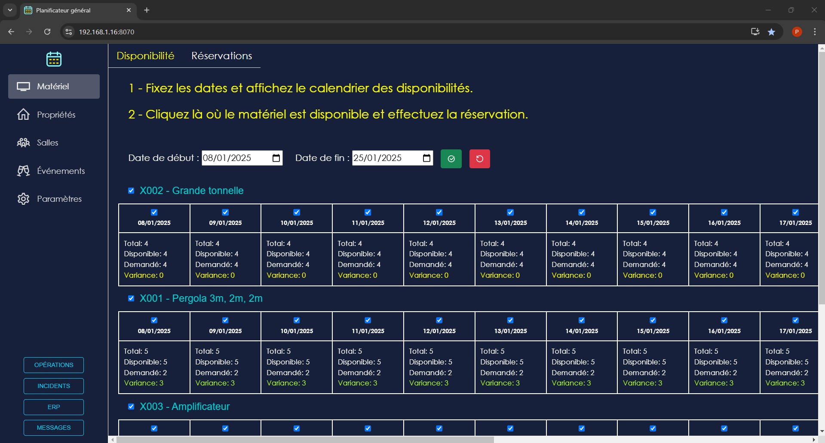Click Pergola cell under 16/01/2025
825x443 pixels.
pyautogui.click(x=724, y=367)
